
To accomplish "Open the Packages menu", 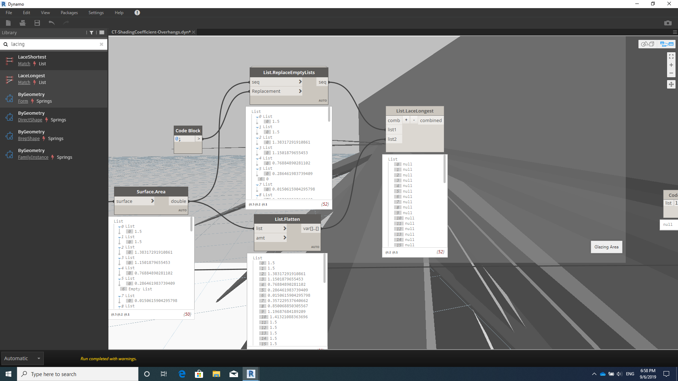I will 69,13.
